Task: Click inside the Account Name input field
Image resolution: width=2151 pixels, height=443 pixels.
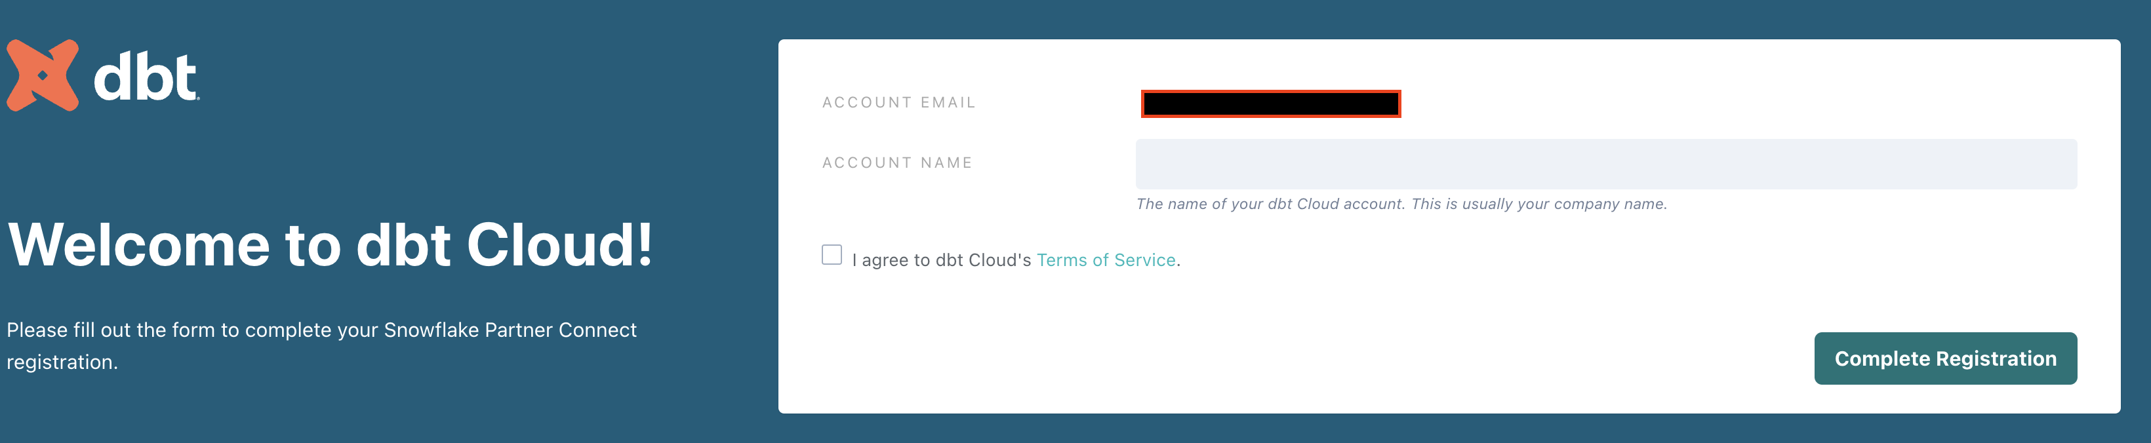Action: click(1603, 164)
